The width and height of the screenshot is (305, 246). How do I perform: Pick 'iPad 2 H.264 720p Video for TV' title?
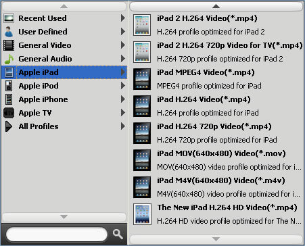230,45
